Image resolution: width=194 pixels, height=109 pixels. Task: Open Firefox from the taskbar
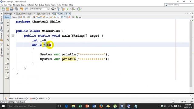(x=101, y=106)
